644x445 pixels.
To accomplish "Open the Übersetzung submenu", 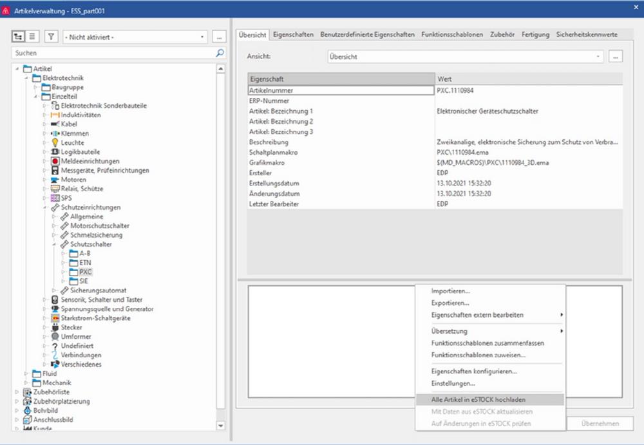I will coord(490,331).
